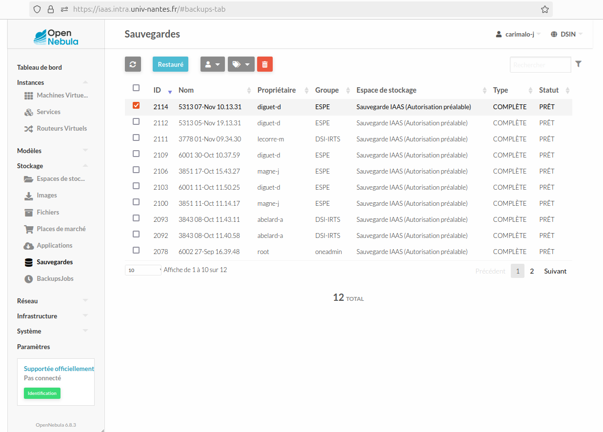Toggle the select-all checkbox in header

(136, 88)
